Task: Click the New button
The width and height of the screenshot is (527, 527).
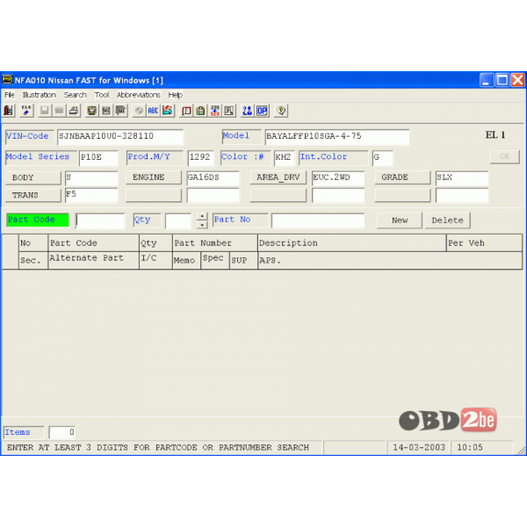Action: click(400, 220)
